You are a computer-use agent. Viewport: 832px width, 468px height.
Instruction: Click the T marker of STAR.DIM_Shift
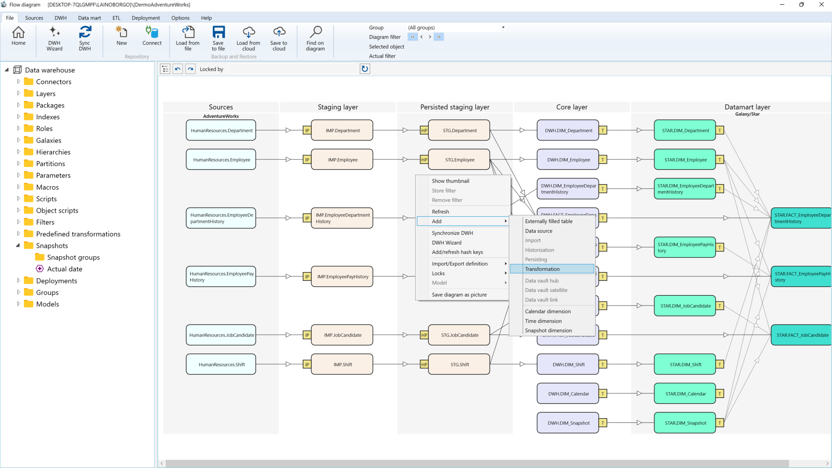click(x=720, y=364)
